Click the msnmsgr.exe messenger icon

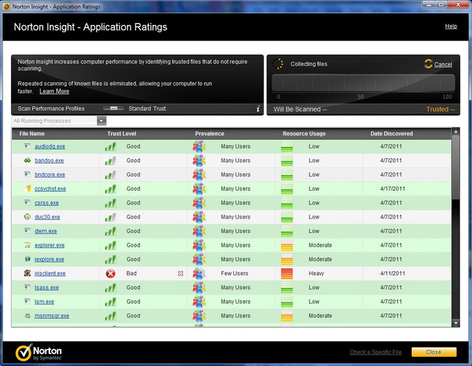coord(28,315)
